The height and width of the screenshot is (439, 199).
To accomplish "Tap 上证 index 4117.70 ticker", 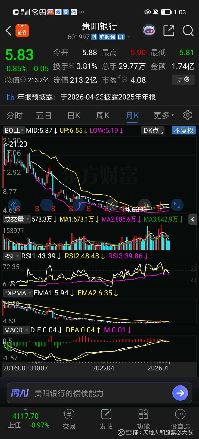I will 28,420.
